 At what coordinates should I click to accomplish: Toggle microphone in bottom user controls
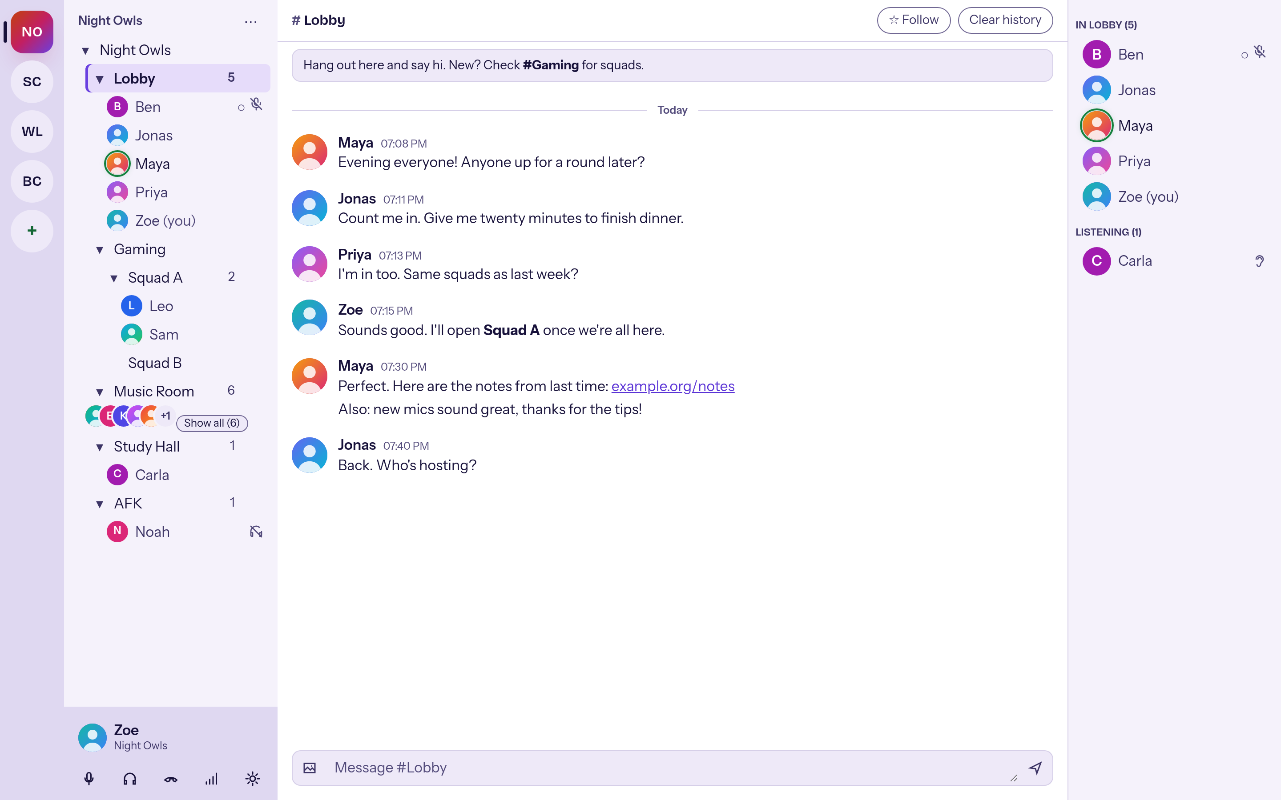pos(89,779)
